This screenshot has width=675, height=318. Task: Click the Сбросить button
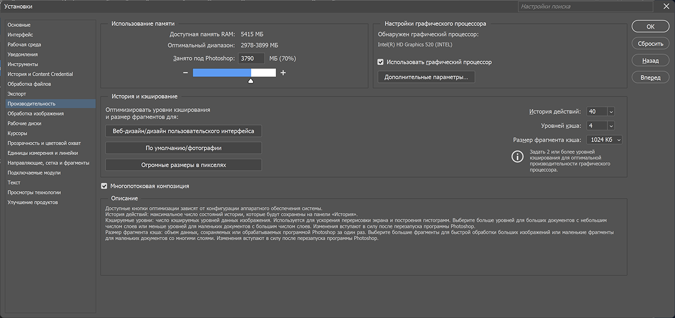[650, 44]
